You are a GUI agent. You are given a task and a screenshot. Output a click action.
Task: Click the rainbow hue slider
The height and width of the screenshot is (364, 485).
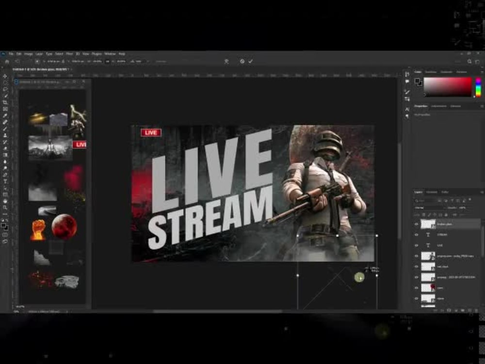478,87
